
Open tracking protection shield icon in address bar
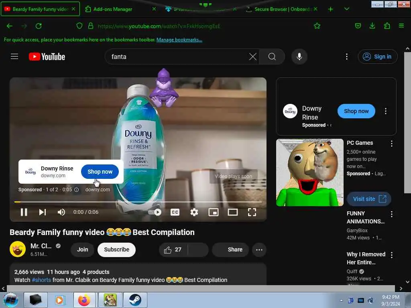tap(79, 26)
